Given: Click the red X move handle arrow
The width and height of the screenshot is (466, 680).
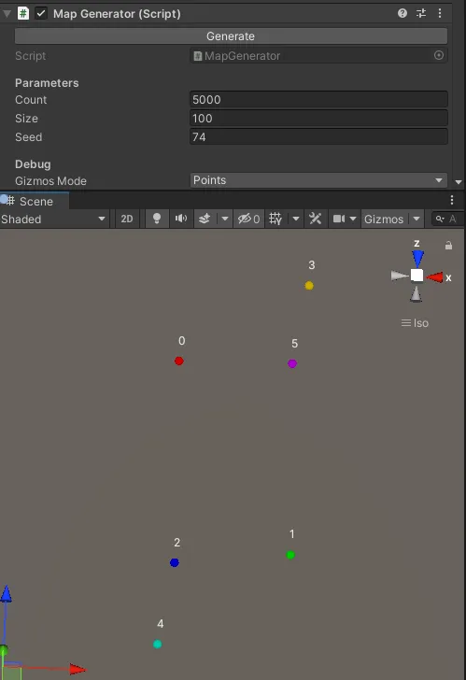Looking at the screenshot, I should [x=78, y=669].
